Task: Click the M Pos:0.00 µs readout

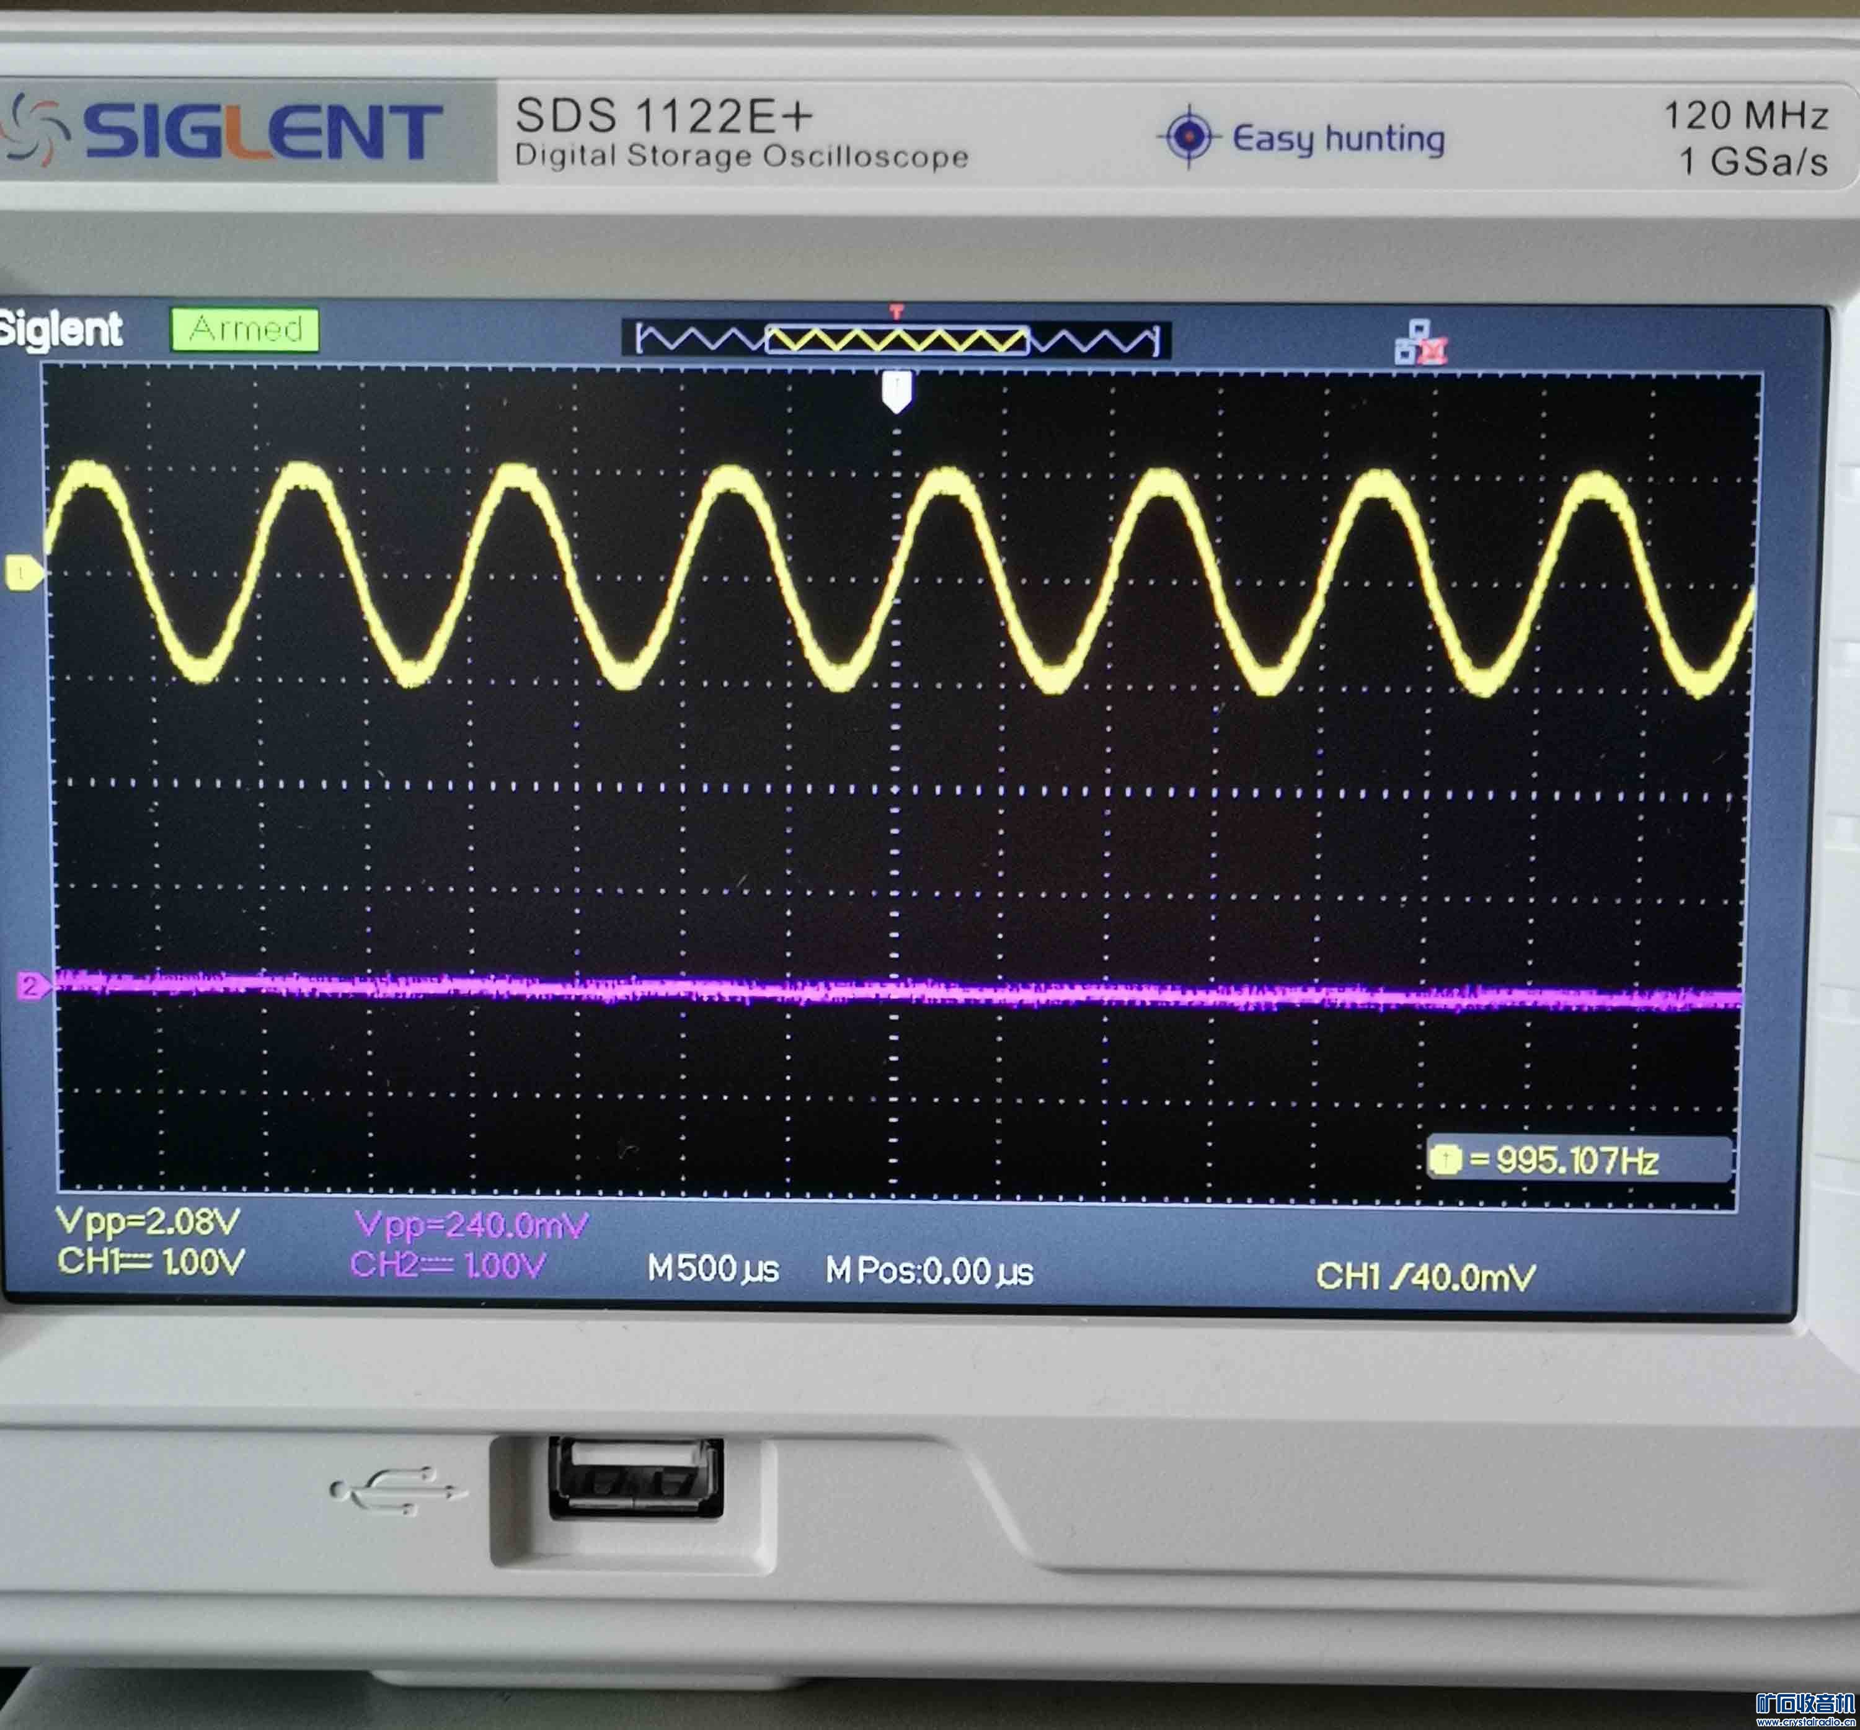Action: (929, 1271)
